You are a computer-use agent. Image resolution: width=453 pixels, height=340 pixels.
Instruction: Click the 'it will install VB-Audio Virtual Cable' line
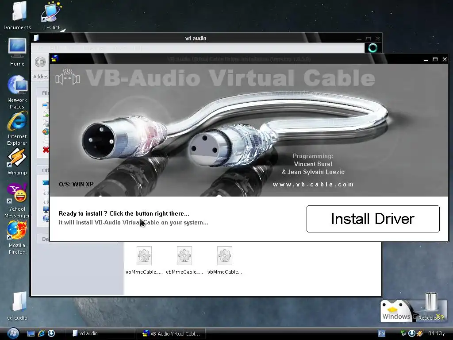134,223
